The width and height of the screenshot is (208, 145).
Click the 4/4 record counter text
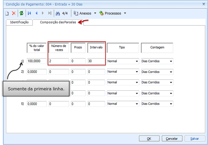[x=65, y=13]
